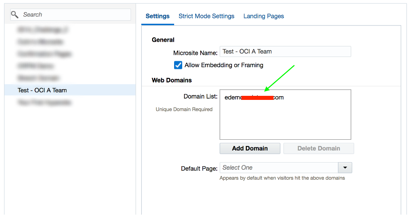Click the magnifying glass search icon
The image size is (420, 215).
click(x=15, y=15)
